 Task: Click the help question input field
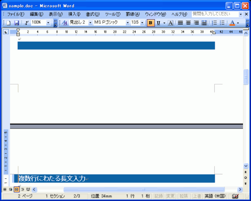pos(215,15)
